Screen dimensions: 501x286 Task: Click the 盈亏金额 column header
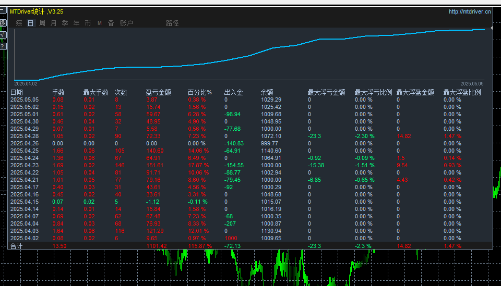pos(158,92)
